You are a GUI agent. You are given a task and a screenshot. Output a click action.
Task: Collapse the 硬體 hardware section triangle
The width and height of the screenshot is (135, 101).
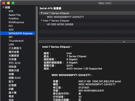(x=3, y=7)
